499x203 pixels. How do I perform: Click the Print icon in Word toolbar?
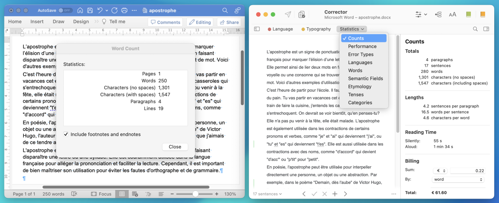pyautogui.click(x=124, y=10)
